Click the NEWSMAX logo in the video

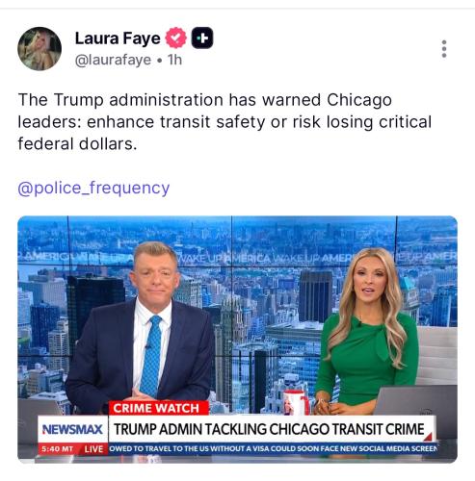72,429
